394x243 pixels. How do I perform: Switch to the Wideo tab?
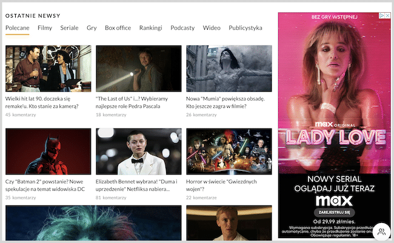point(212,28)
